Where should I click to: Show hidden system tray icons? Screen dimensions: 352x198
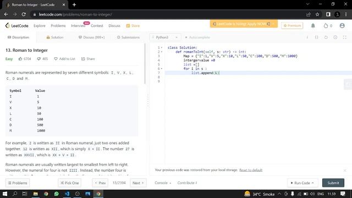click(279, 194)
